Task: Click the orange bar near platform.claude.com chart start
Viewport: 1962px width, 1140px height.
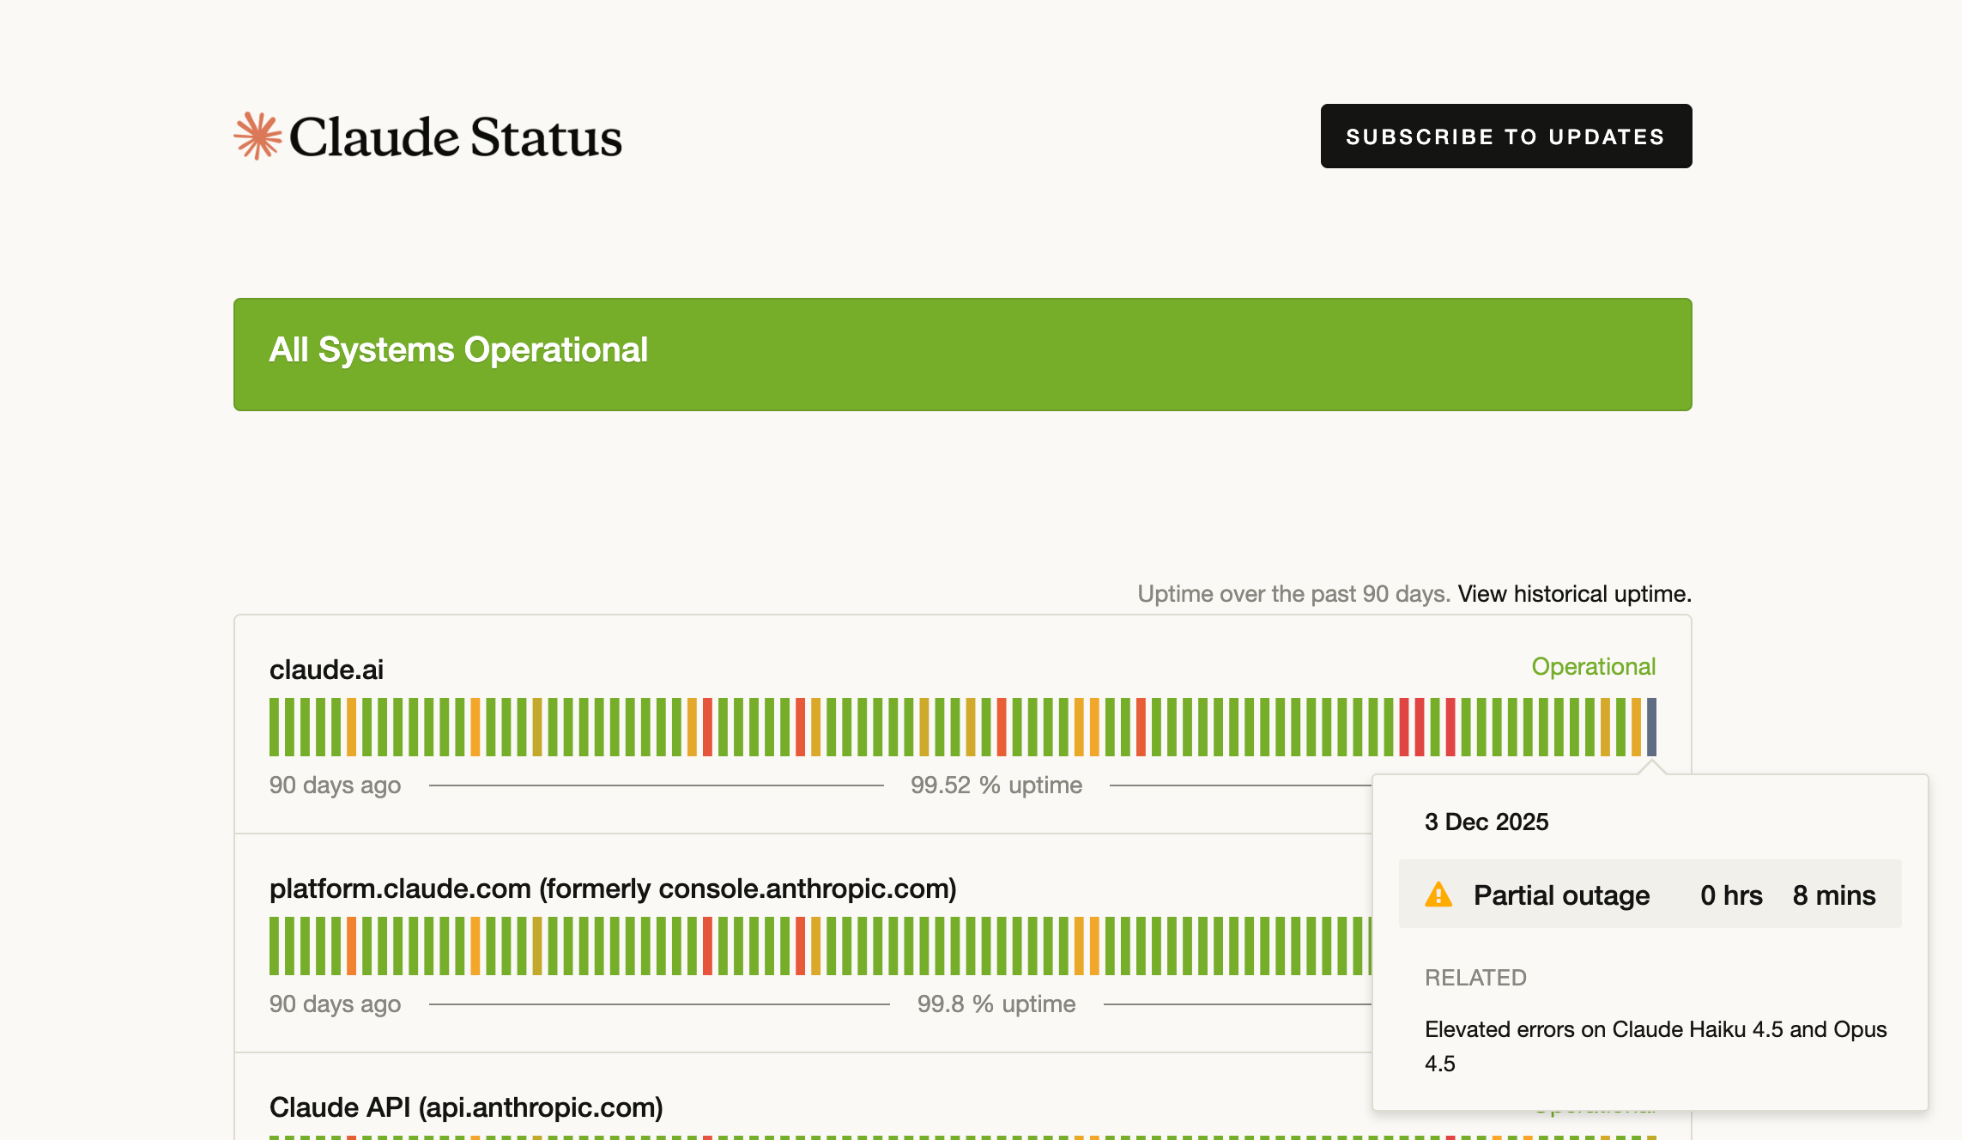Action: point(352,949)
